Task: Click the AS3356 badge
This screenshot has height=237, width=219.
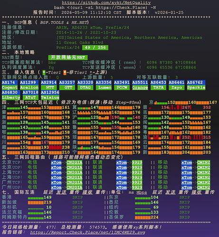Action: [x=104, y=82]
